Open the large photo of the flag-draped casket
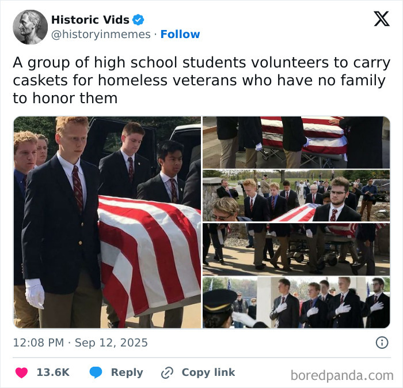The height and width of the screenshot is (388, 403). click(x=107, y=223)
